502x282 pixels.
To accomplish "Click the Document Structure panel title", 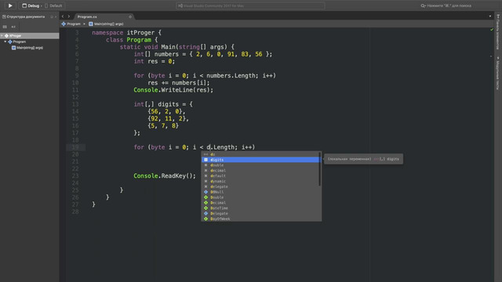I will tap(26, 16).
